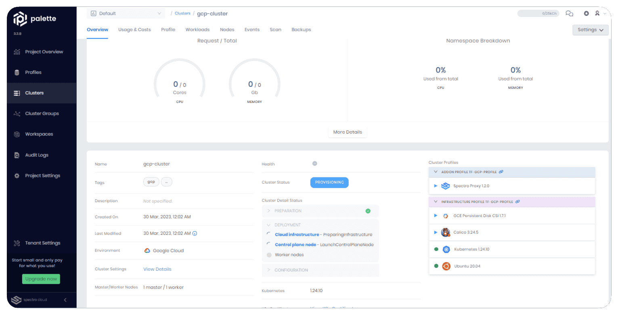Open Project Overview chart icon
The width and height of the screenshot is (618, 315).
point(17,52)
